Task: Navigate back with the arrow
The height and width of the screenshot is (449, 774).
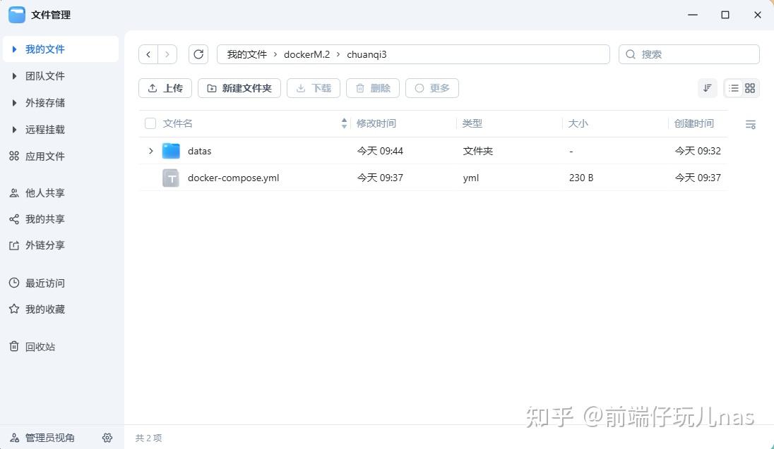Action: [148, 54]
